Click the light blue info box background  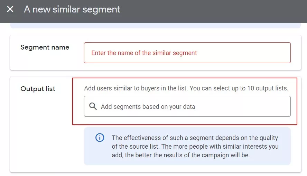pyautogui.click(x=187, y=162)
